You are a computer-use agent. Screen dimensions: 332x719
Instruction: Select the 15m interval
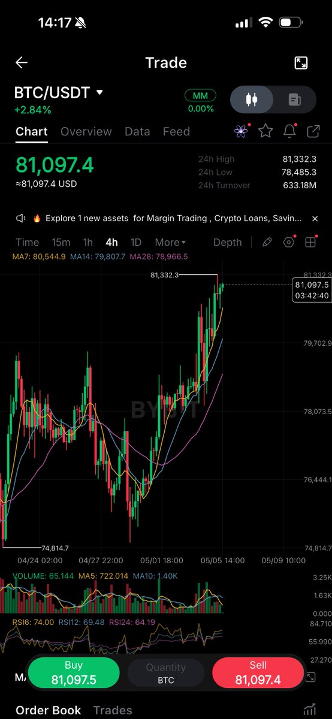pyautogui.click(x=61, y=242)
